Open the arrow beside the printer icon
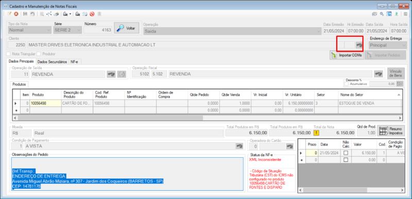 (71, 14)
